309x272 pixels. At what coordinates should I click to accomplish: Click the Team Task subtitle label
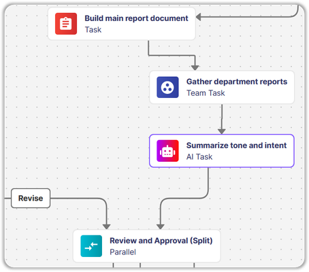[x=206, y=93]
